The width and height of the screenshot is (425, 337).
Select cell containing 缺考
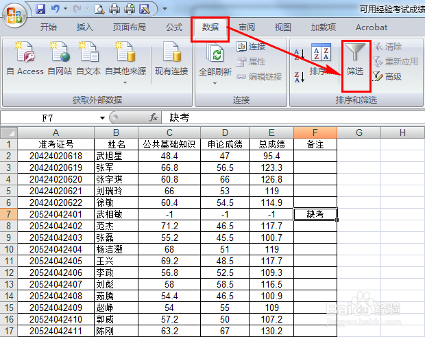click(315, 214)
